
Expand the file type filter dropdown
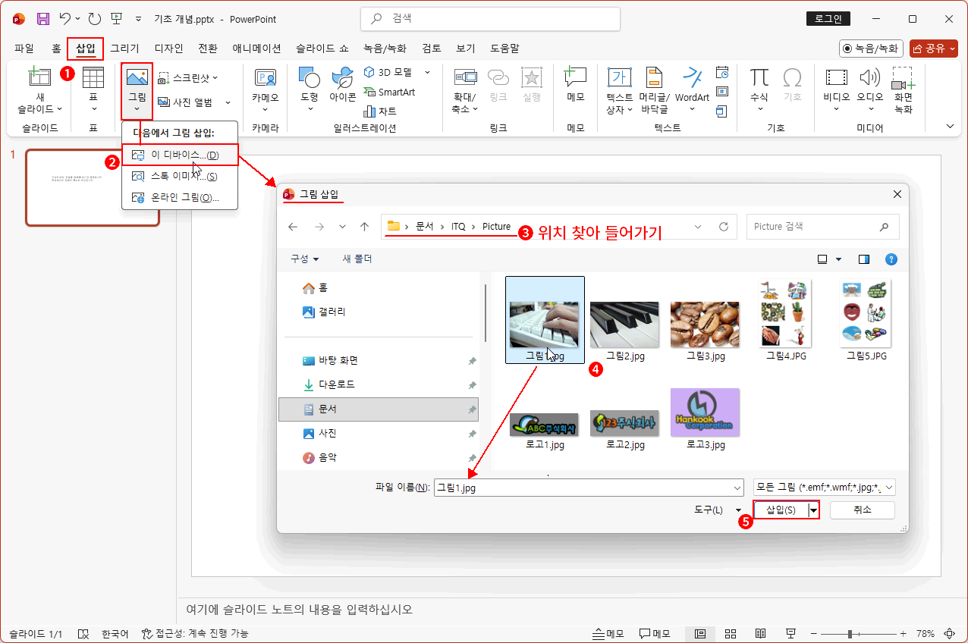[824, 488]
